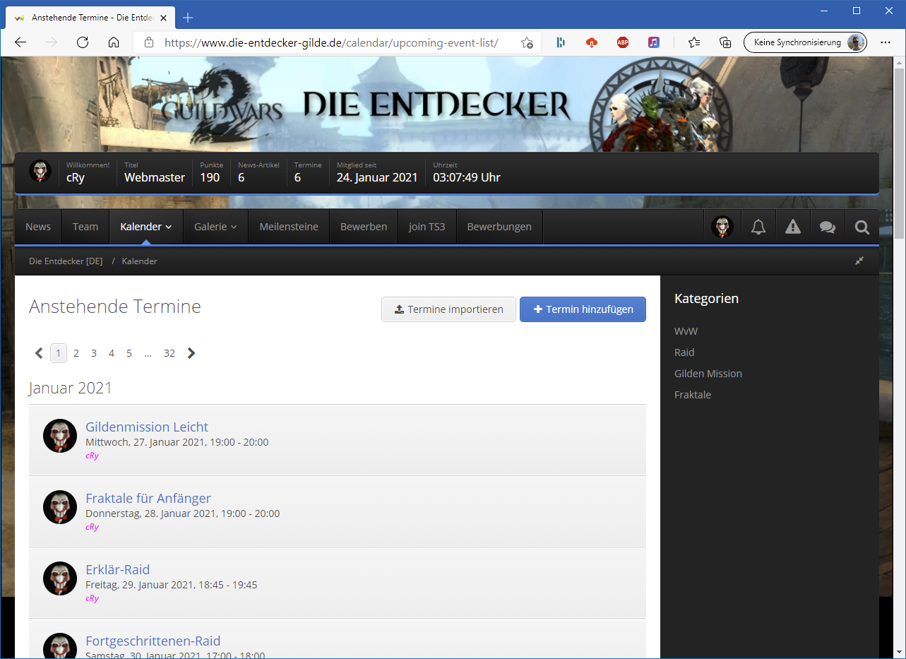Open the Meilensteine menu item
This screenshot has height=659, width=906.
(289, 227)
